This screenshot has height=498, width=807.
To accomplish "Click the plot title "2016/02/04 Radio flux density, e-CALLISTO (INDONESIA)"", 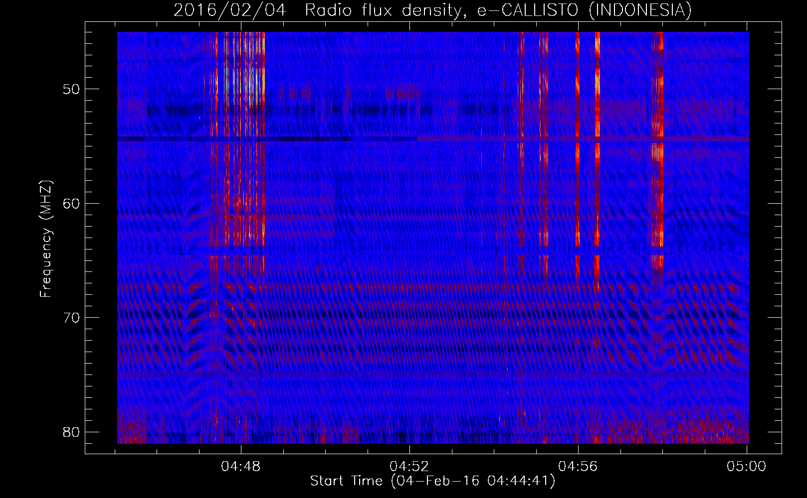I will [432, 10].
